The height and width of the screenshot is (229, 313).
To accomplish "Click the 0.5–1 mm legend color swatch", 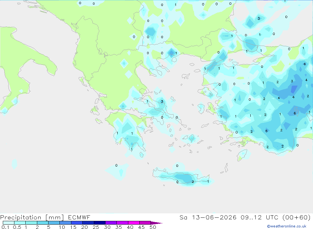I will [x=20, y=223].
